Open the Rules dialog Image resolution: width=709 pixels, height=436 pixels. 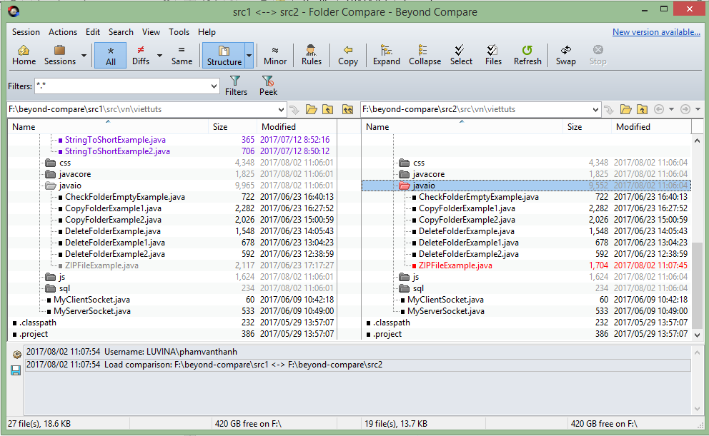coord(311,55)
